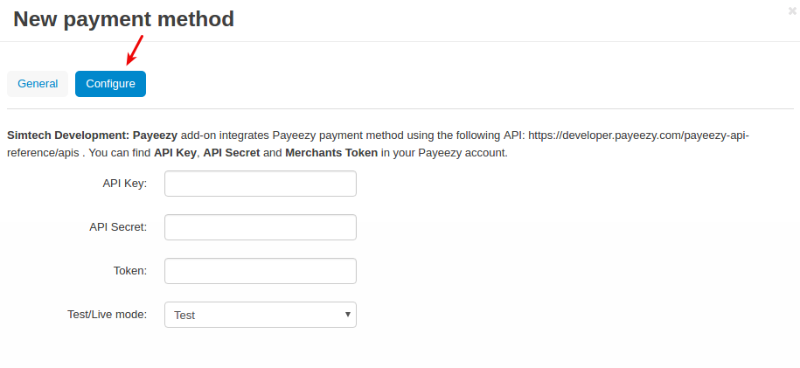Viewport: 800px width, 368px height.
Task: Switch to the General tab
Action: click(x=38, y=84)
